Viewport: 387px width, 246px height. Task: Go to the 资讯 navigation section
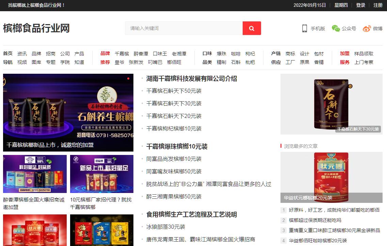click(x=22, y=54)
